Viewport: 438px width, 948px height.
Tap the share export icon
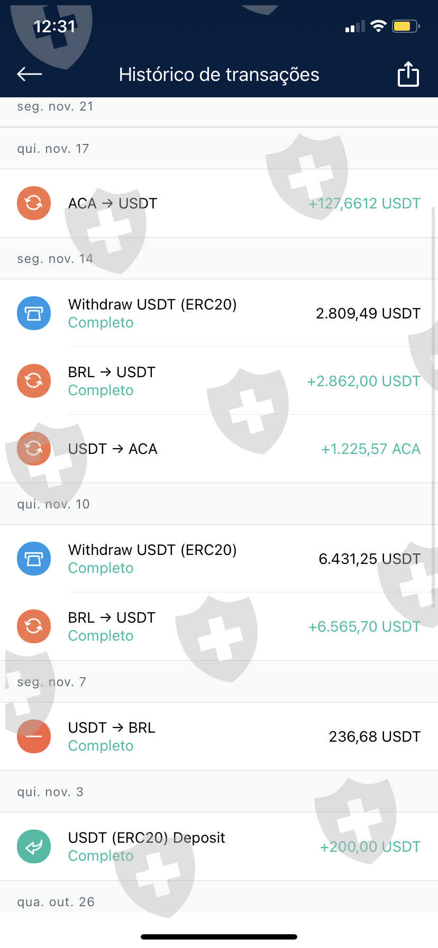coord(408,74)
